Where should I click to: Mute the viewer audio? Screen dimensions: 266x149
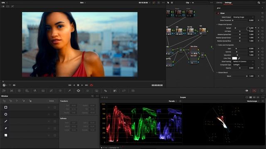point(14,85)
